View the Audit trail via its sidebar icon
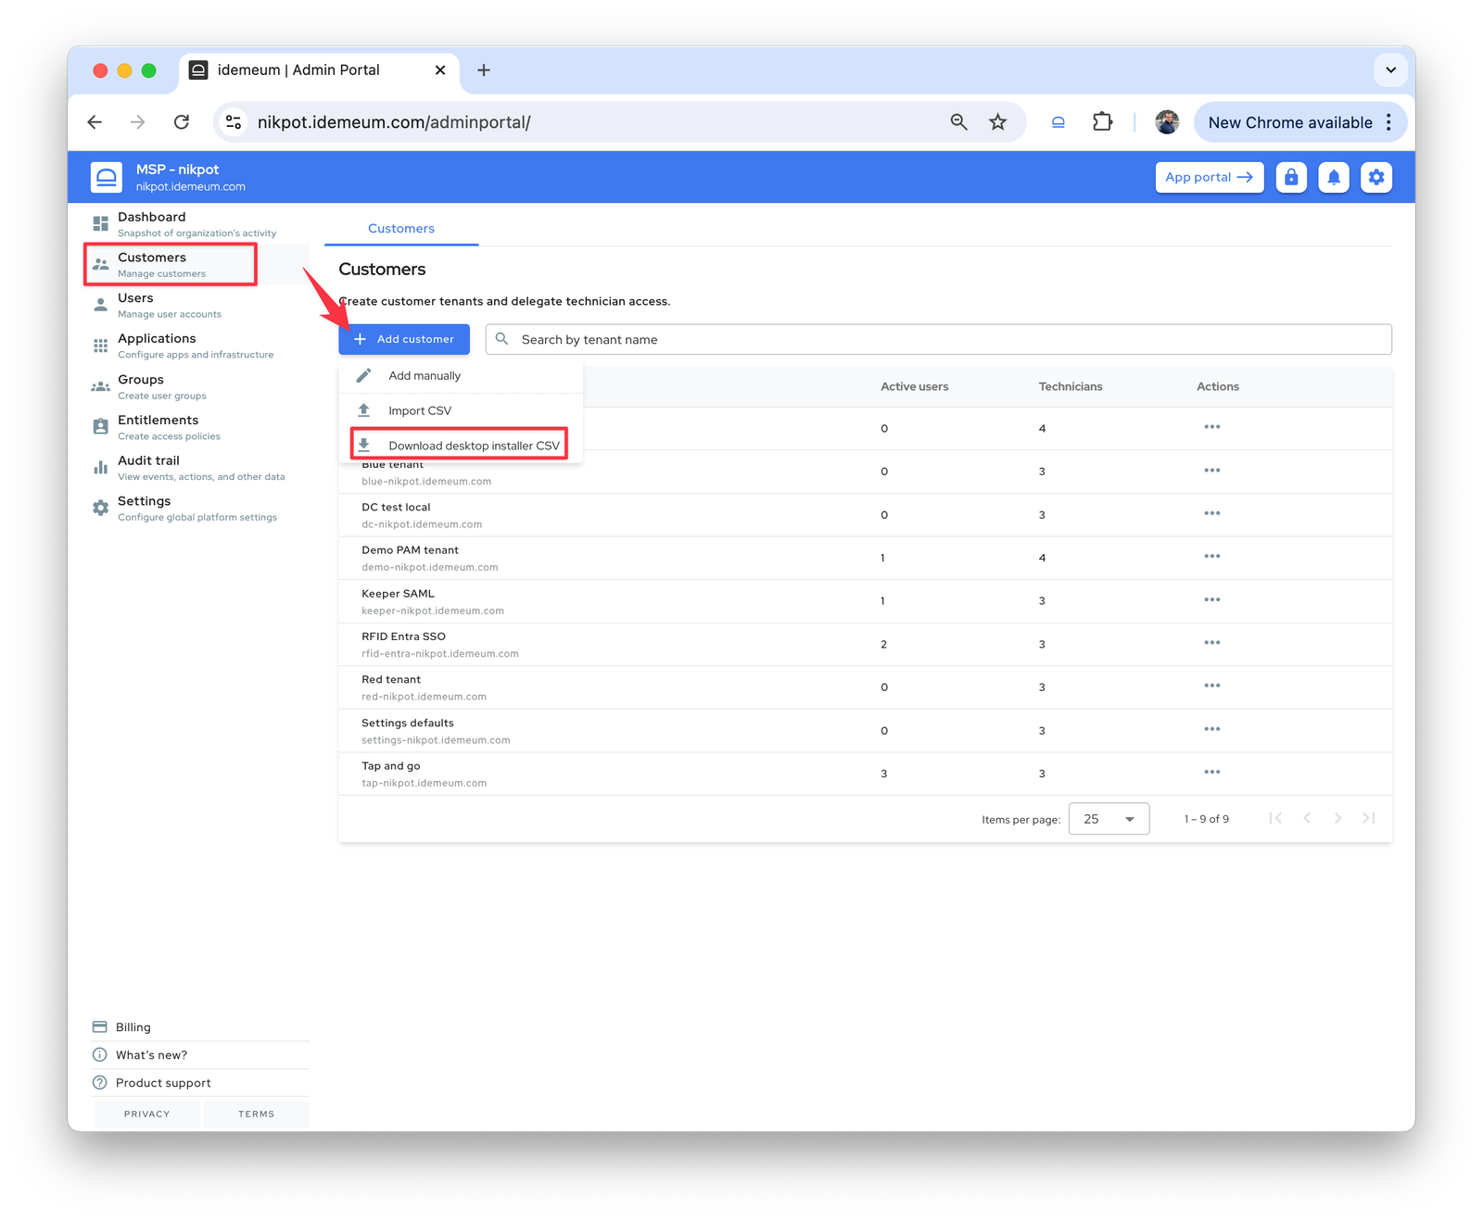The image size is (1483, 1221). pos(100,467)
